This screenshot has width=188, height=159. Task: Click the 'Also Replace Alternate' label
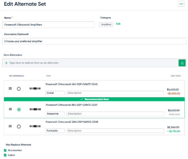point(18,145)
